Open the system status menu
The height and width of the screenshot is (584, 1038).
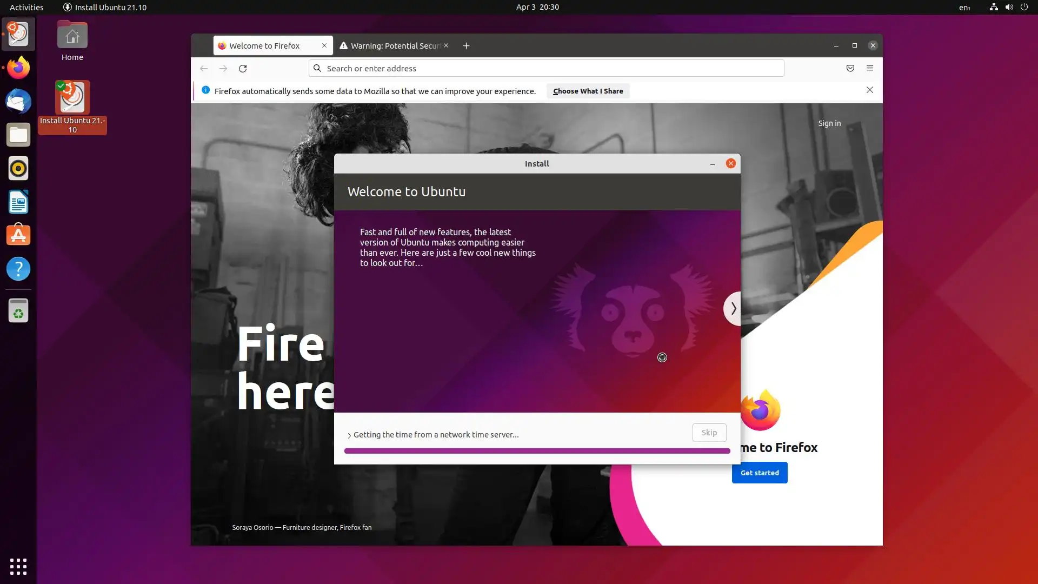[x=1009, y=7]
